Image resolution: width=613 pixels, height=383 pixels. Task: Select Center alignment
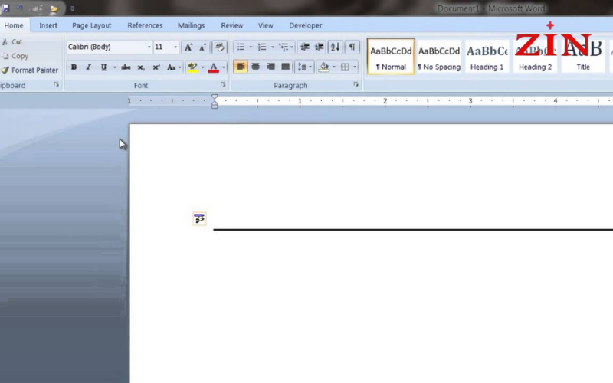pyautogui.click(x=256, y=67)
